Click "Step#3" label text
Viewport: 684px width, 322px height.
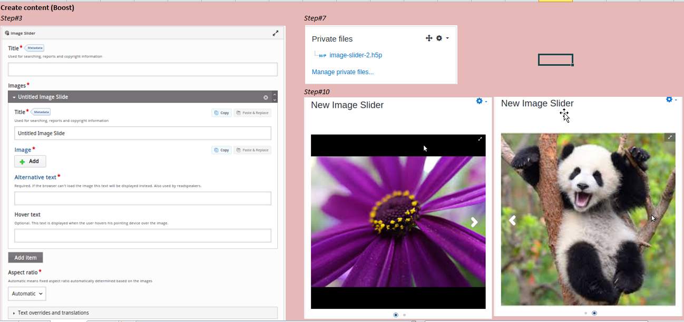click(12, 18)
